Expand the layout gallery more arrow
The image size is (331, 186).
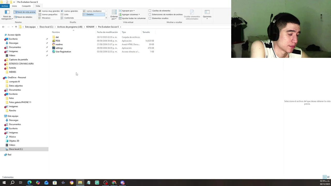click(x=106, y=18)
